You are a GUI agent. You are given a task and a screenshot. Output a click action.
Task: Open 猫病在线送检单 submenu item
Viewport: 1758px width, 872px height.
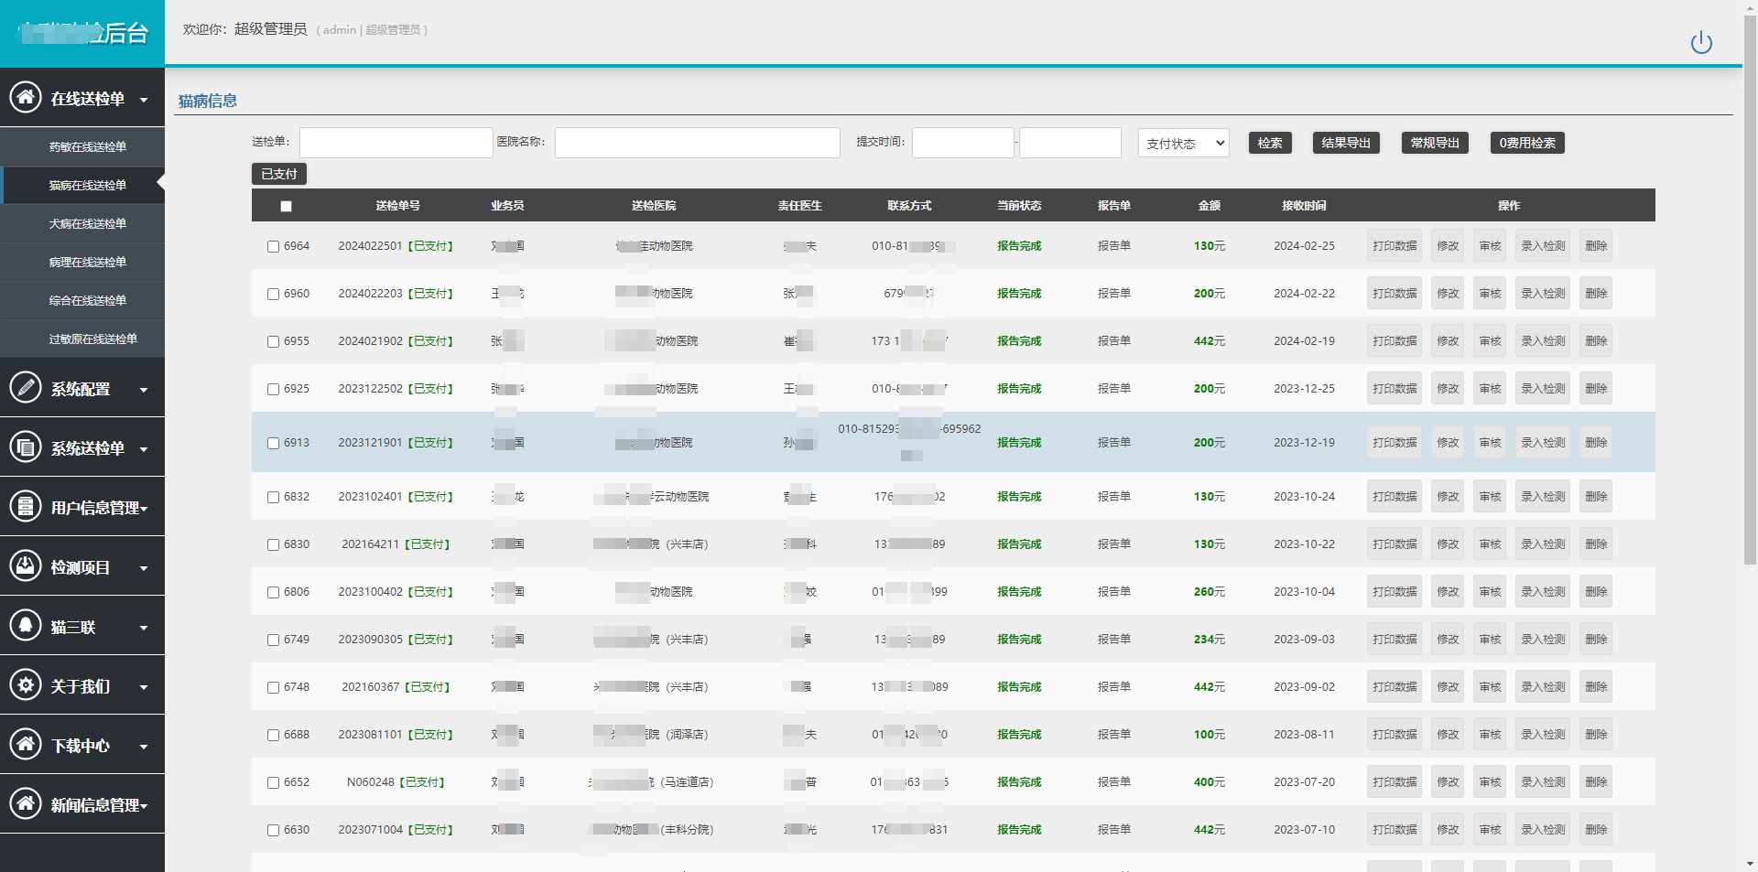click(x=82, y=185)
